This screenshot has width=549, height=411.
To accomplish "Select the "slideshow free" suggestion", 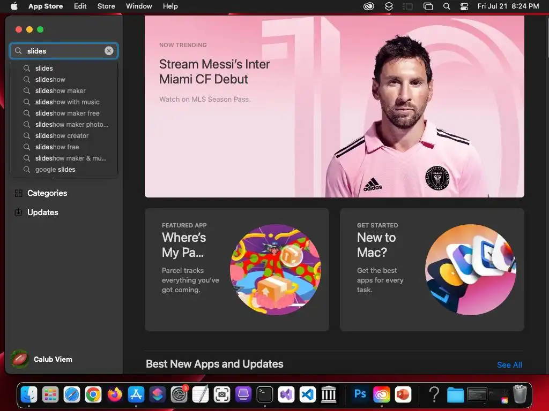I will 64,147.
